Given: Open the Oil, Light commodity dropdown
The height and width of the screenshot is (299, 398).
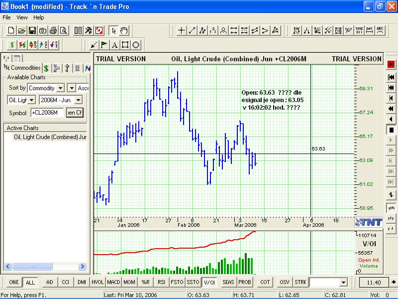Looking at the screenshot, I should [x=31, y=100].
